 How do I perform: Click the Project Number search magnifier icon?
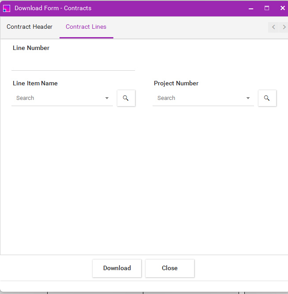pyautogui.click(x=267, y=98)
